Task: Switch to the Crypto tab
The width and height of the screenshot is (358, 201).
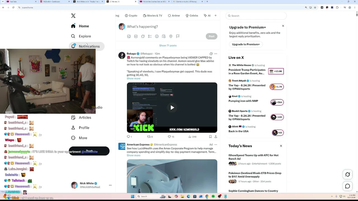Action: (x=131, y=16)
